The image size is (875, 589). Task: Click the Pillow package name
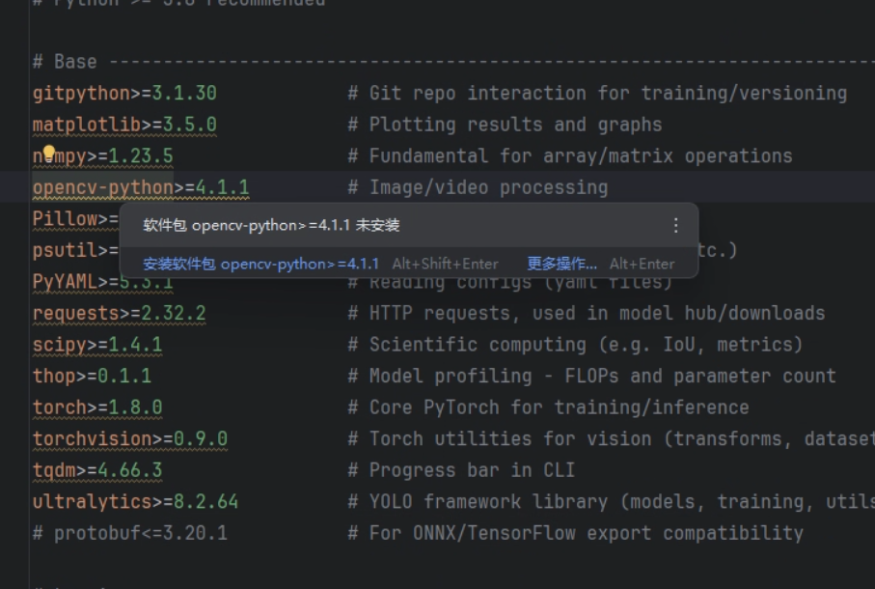[x=65, y=219]
